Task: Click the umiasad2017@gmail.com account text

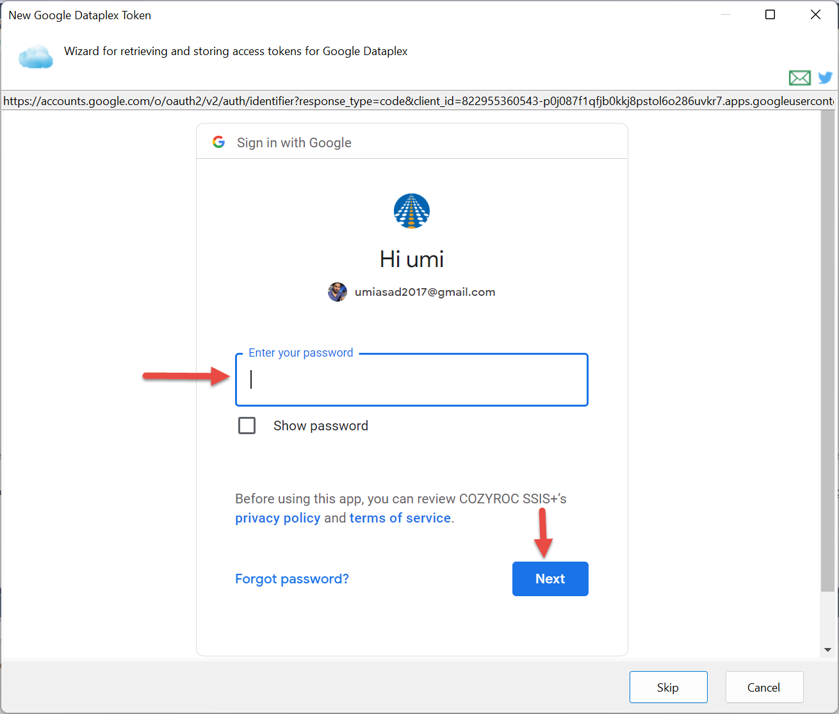Action: click(x=425, y=292)
